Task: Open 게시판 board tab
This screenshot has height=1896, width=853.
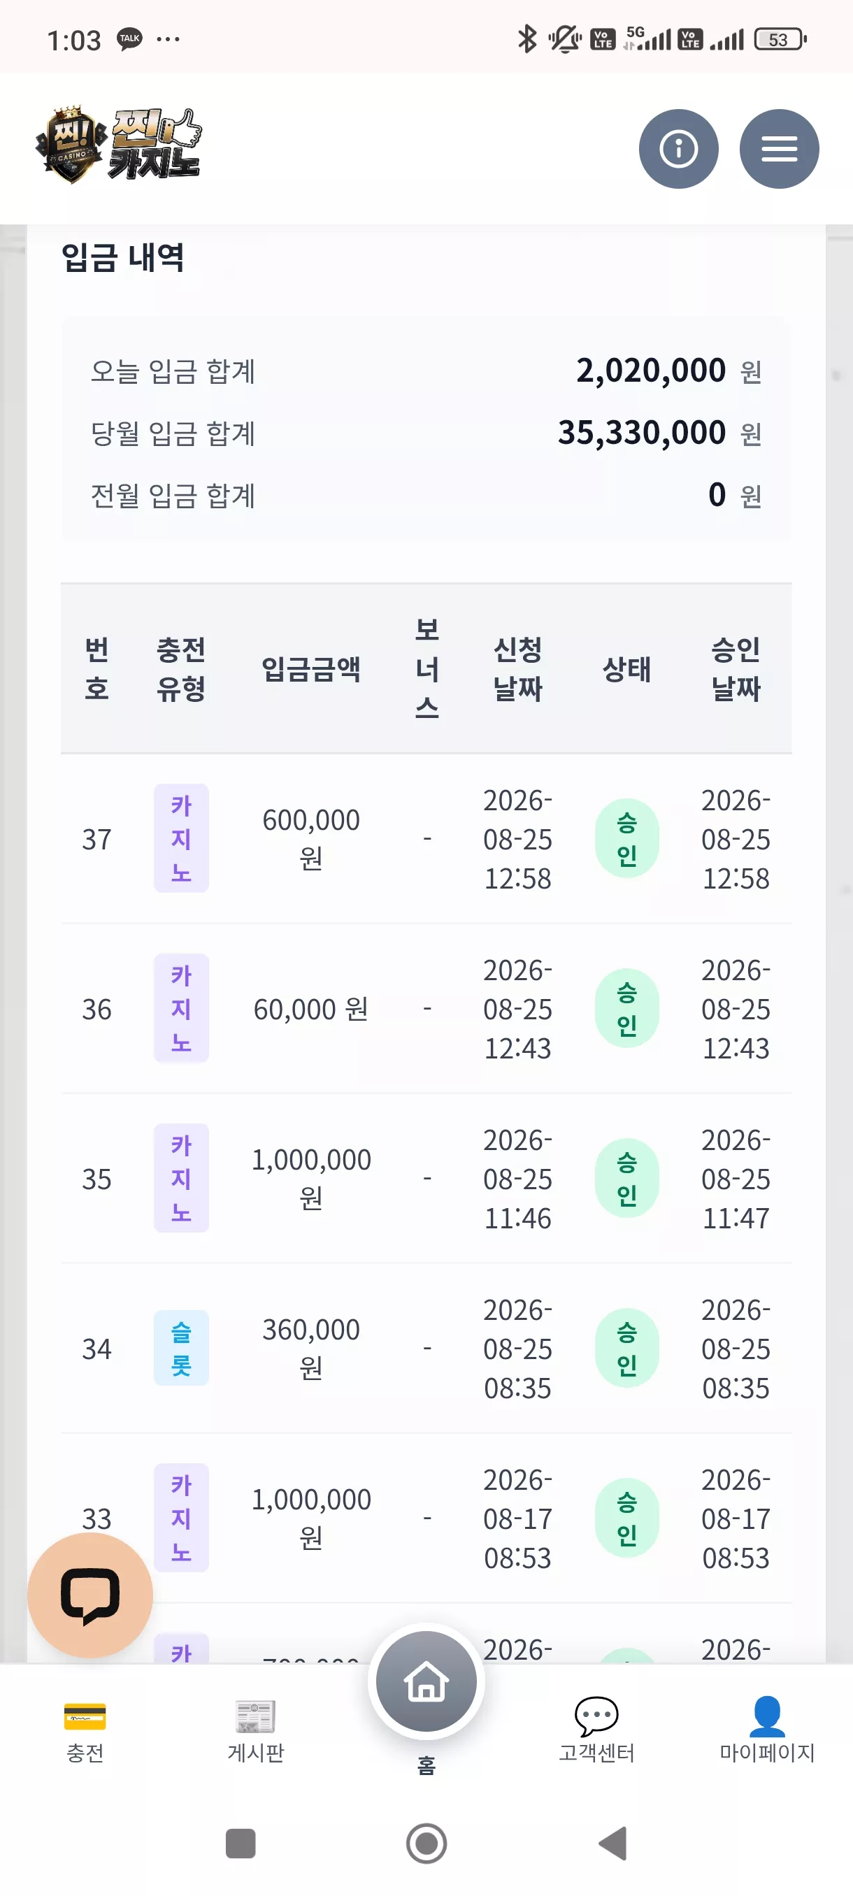Action: [x=255, y=1731]
